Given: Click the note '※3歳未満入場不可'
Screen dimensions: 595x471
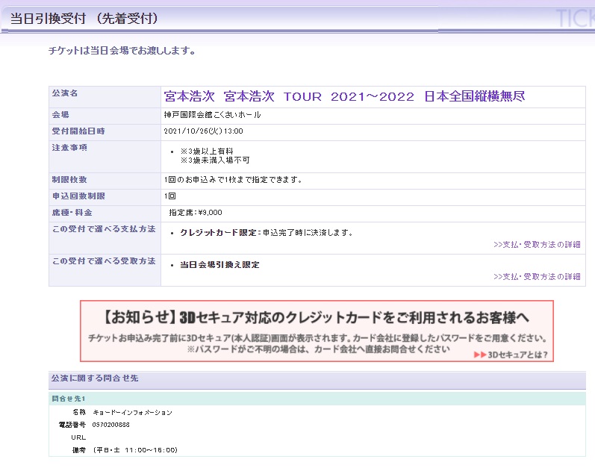Looking at the screenshot, I should tap(215, 160).
